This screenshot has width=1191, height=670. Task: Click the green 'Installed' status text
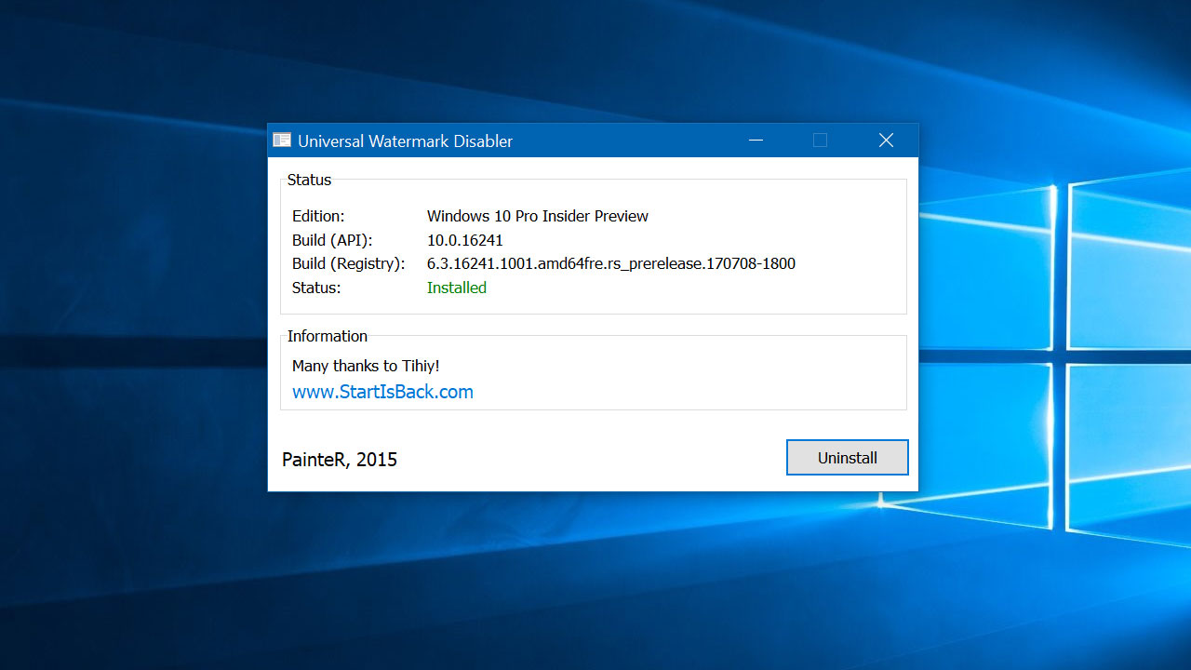(x=457, y=288)
